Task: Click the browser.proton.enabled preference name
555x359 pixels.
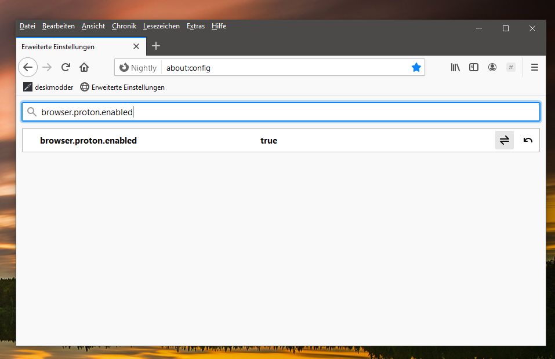Action: point(88,141)
